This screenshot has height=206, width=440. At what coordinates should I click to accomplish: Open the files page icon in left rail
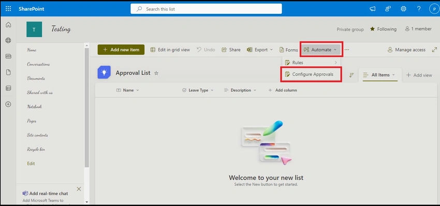pyautogui.click(x=8, y=72)
